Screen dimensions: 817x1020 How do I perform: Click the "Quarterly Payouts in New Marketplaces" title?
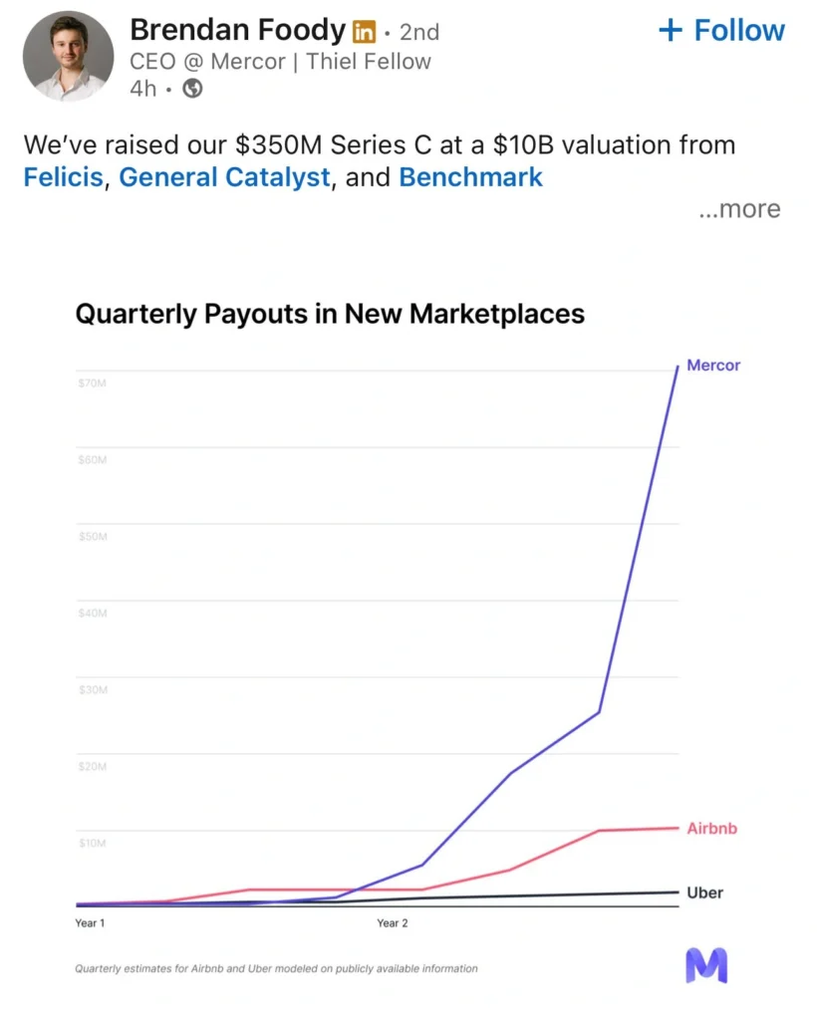tap(330, 314)
